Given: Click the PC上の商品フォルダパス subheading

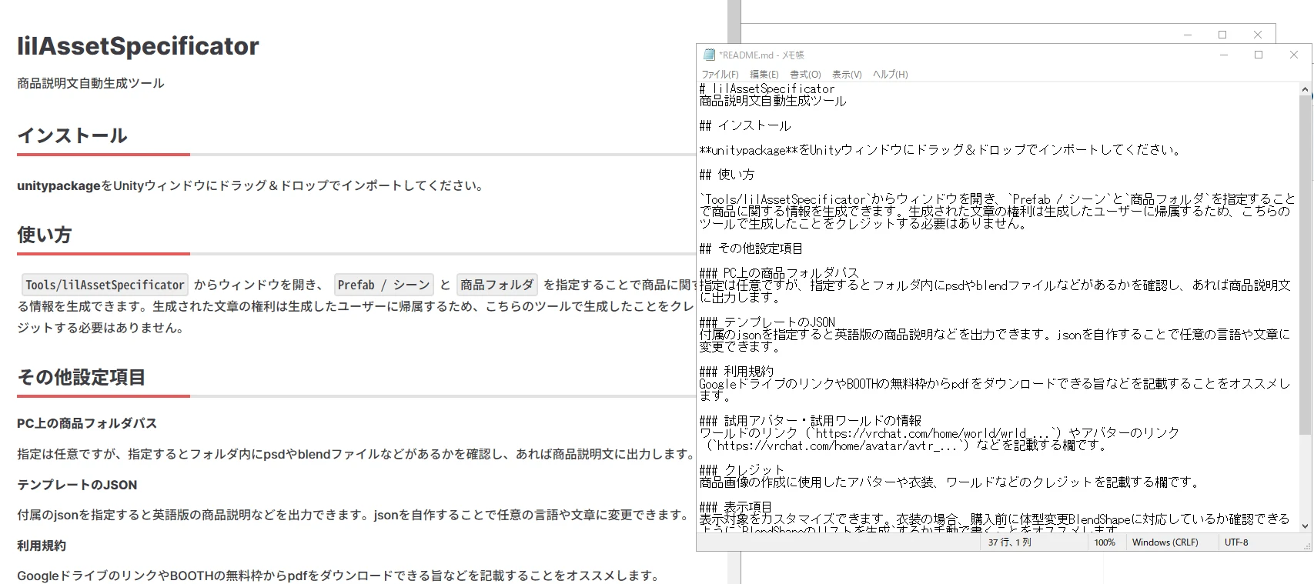Looking at the screenshot, I should [87, 423].
